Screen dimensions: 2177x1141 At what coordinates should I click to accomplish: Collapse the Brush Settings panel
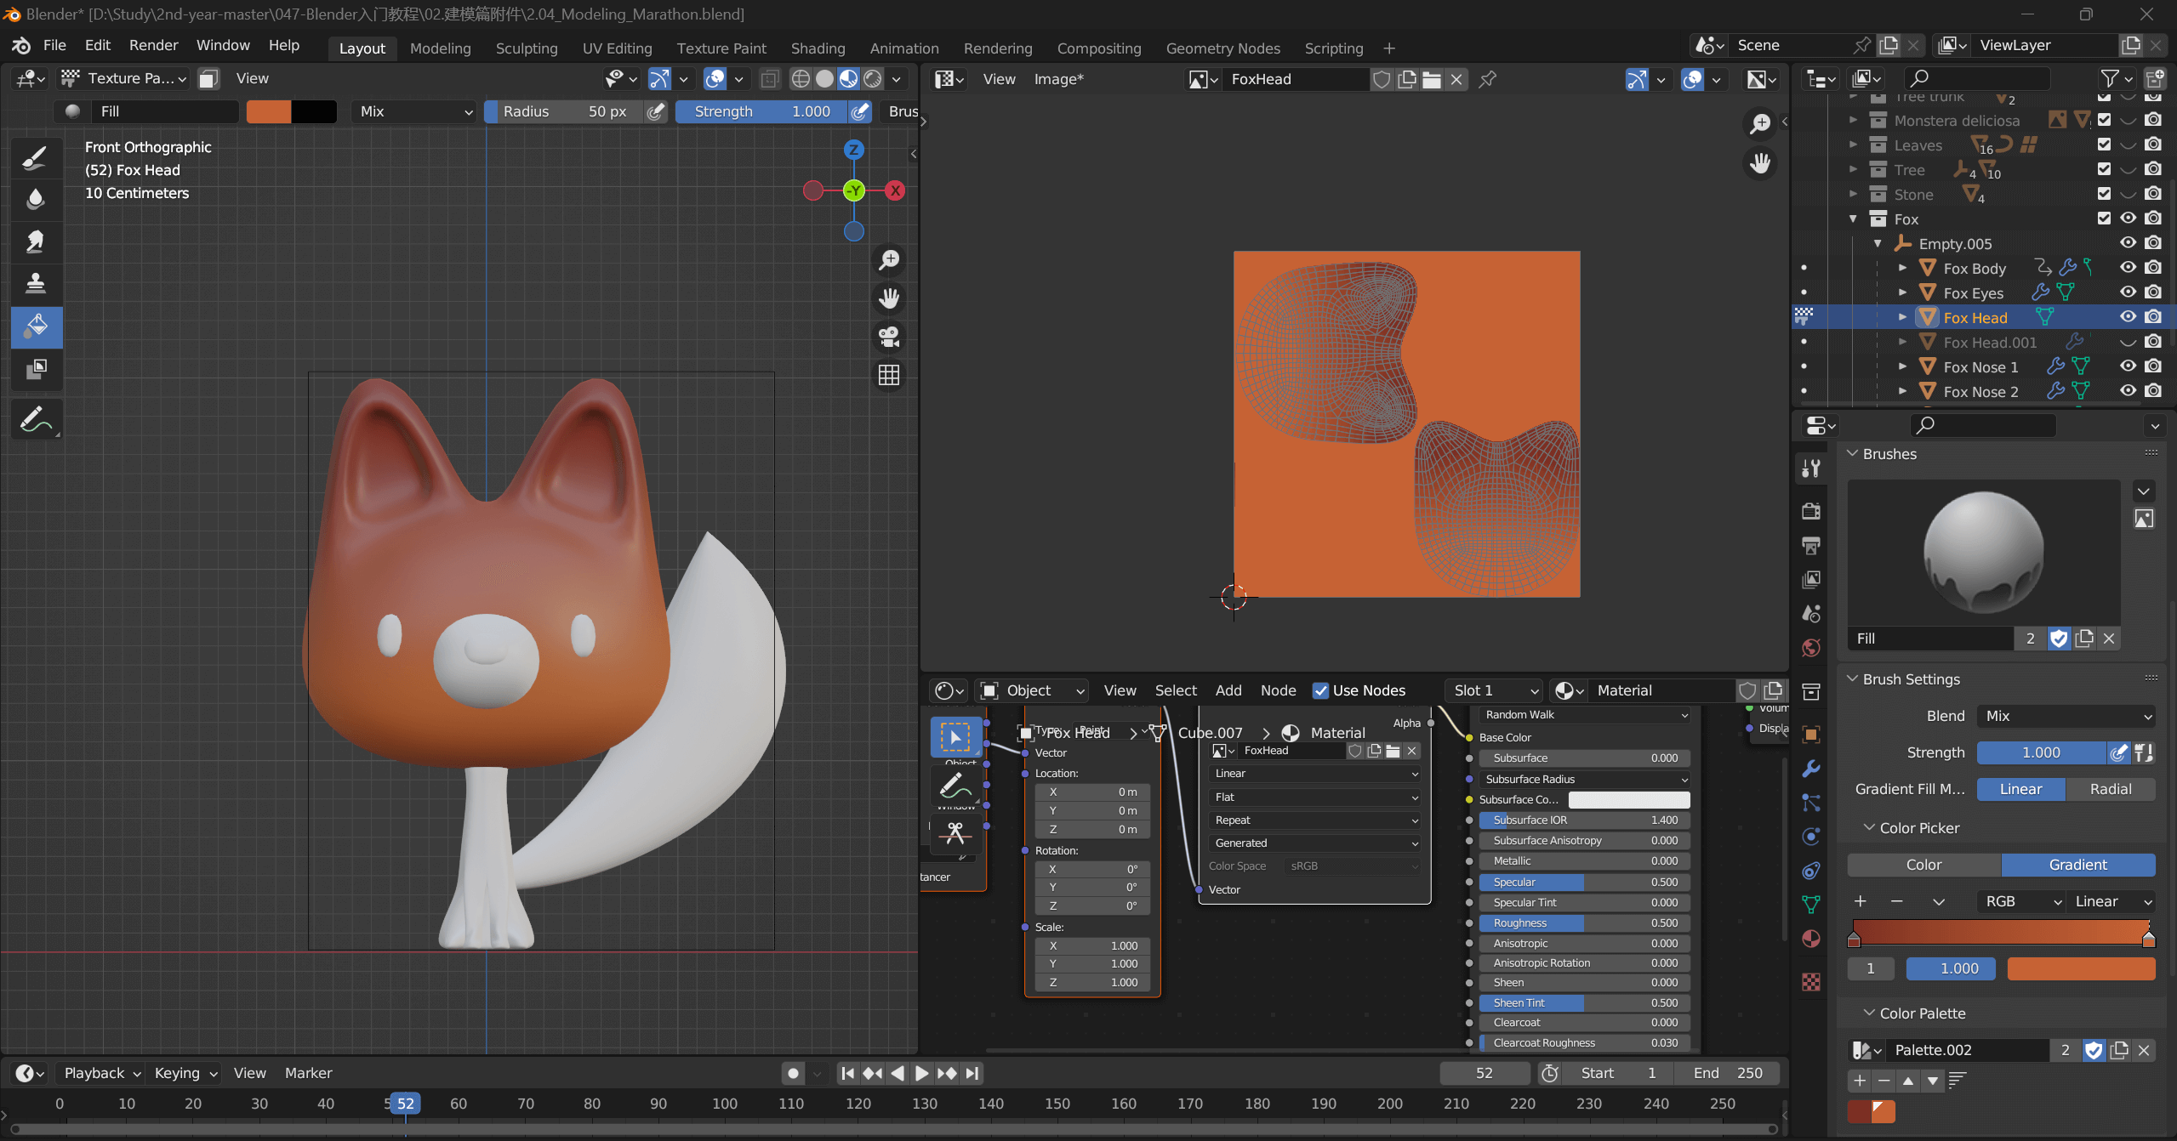pos(1853,678)
